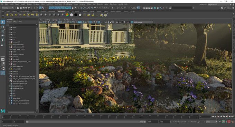Open the Modeling menu set dropdown
Image resolution: width=235 pixels, height=127 pixels.
[x=7, y=8]
